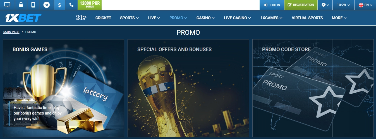Screen dimensions: 376x139
Task: Open the Telegram channel icon
Action: [x=47, y=5]
